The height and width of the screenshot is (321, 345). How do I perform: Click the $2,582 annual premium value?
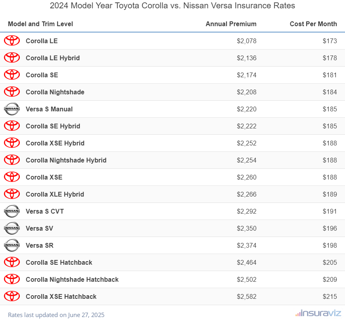pos(247,296)
